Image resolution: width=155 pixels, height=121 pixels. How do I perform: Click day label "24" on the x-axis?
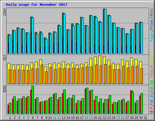point(114,118)
